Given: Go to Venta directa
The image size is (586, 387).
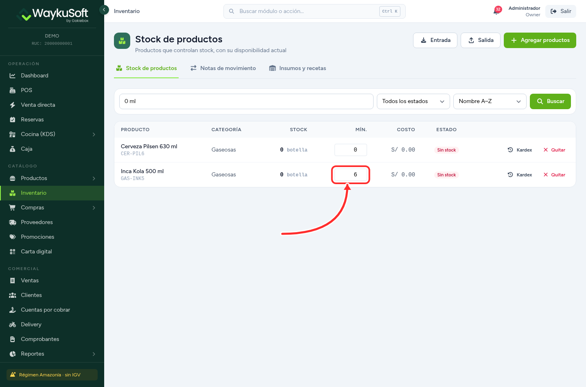Looking at the screenshot, I should 52,105.
